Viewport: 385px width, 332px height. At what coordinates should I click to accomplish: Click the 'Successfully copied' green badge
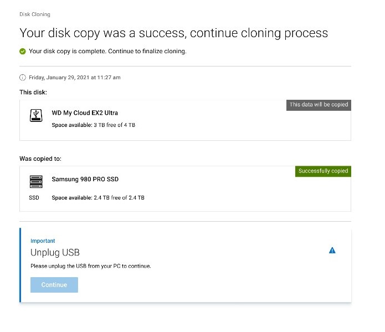323,171
